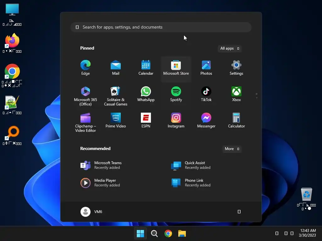Image resolution: width=322 pixels, height=241 pixels.
Task: Launch the Messenger app
Action: point(206,121)
